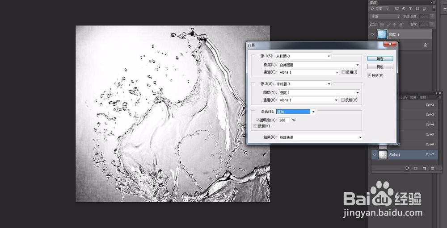Select the 图层 1 layer thumbnail
The image size is (447, 228).
point(382,34)
